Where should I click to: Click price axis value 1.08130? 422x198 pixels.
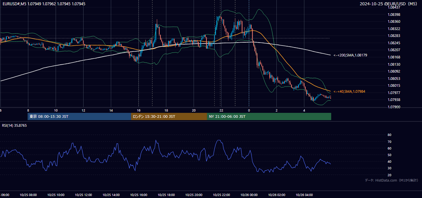pos(394,64)
